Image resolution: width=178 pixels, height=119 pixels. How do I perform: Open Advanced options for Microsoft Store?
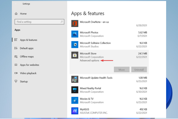(x=89, y=61)
